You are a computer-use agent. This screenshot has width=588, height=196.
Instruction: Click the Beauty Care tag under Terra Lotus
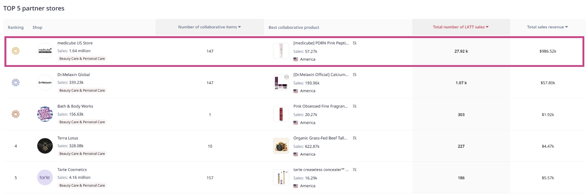coord(82,153)
